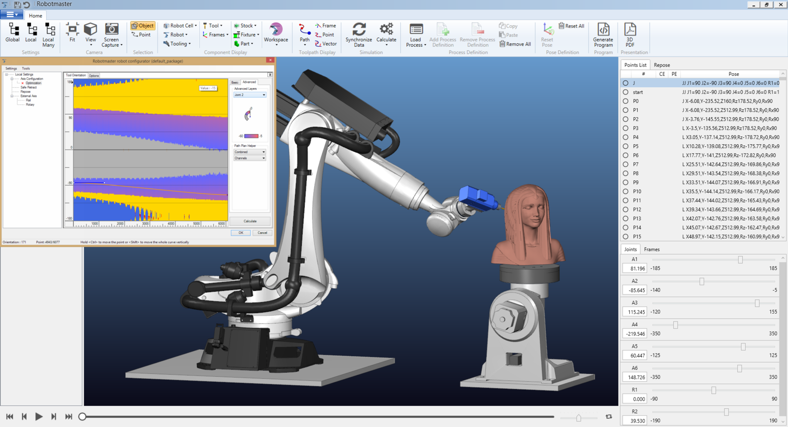Open the View camera dropdown

[91, 35]
